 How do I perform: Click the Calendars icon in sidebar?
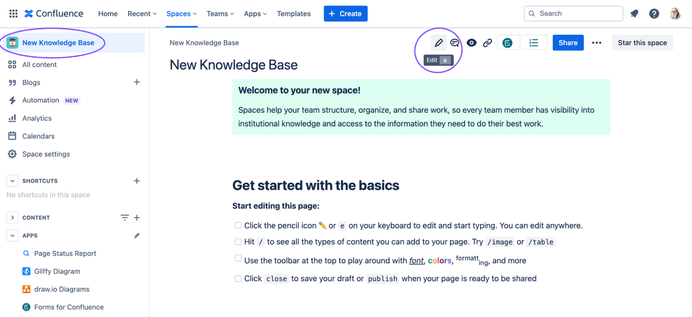(x=12, y=136)
